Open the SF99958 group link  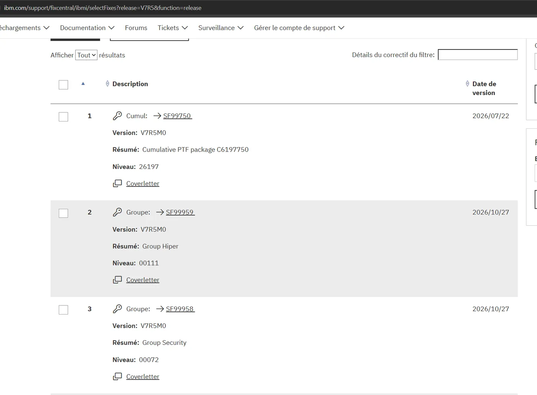[x=180, y=309]
